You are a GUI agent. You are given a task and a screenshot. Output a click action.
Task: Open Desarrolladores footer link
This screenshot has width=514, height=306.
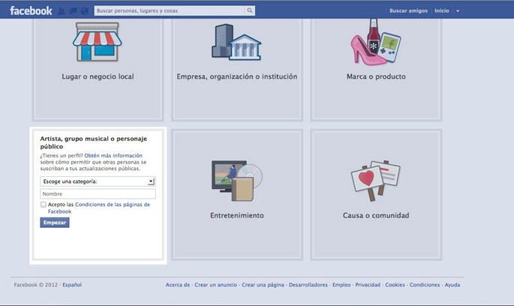[308, 285]
